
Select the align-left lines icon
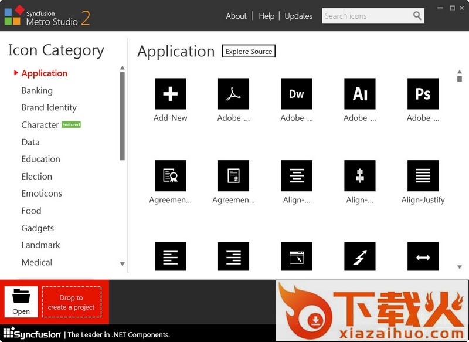(x=170, y=256)
